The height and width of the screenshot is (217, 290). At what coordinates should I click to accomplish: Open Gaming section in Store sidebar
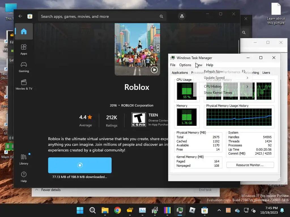pos(24,67)
